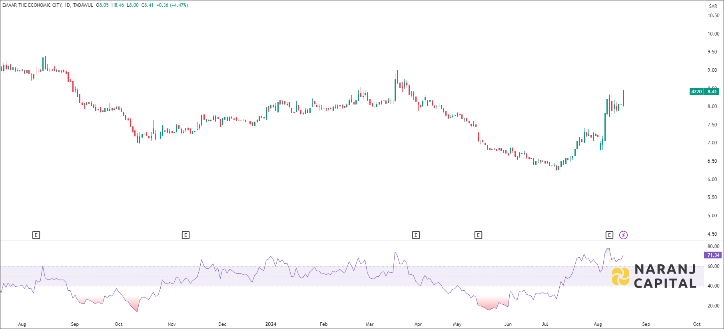Click the 8.00 price axis label
Screen dimensions: 724x329
[x=712, y=106]
